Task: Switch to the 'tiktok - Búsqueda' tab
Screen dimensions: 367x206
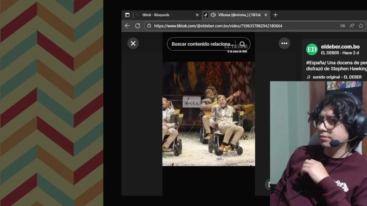Action: pos(156,15)
